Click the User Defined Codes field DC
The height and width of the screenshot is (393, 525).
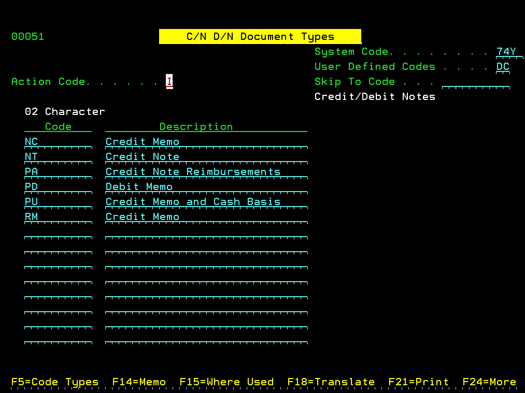[503, 67]
